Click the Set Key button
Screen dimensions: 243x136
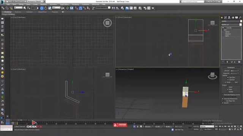(x=196, y=129)
